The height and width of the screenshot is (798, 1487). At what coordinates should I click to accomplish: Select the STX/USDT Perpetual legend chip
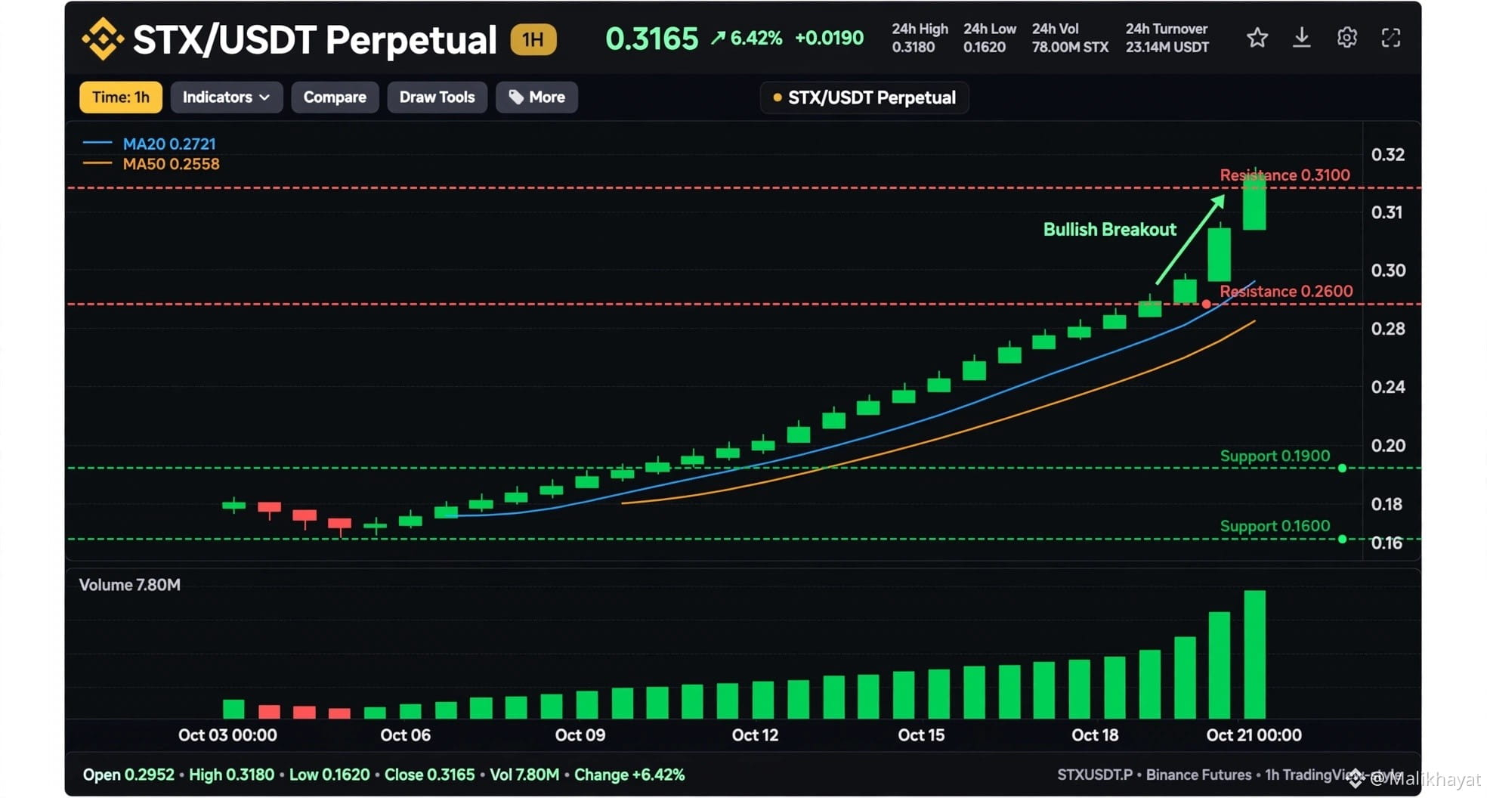point(864,97)
